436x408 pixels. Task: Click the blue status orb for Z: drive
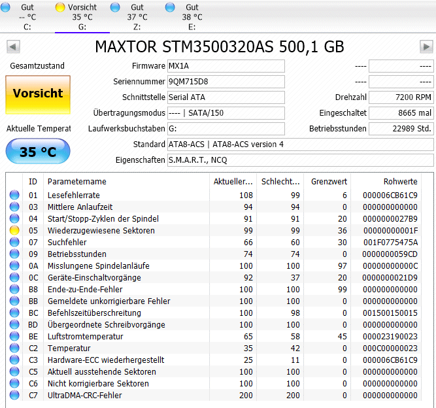click(115, 7)
